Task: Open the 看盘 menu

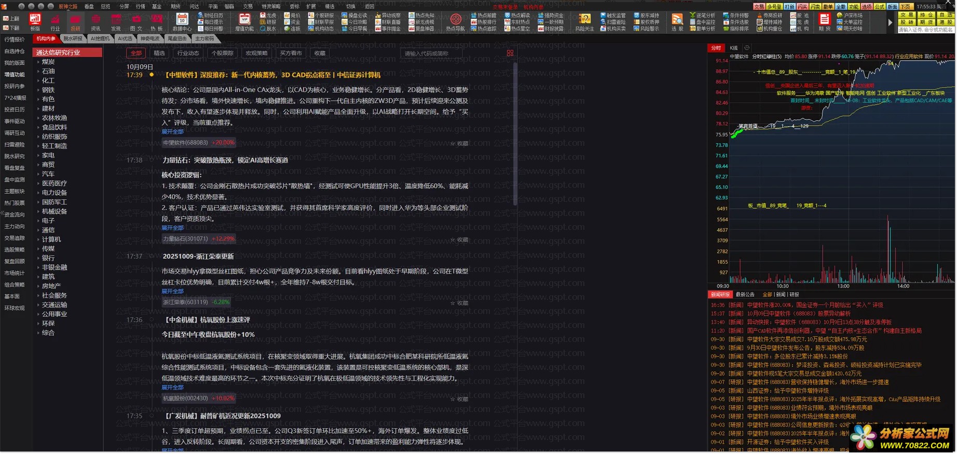Action: [x=89, y=7]
